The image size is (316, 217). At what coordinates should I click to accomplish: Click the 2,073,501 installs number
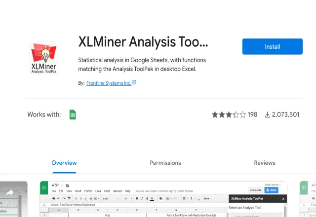[x=285, y=114]
